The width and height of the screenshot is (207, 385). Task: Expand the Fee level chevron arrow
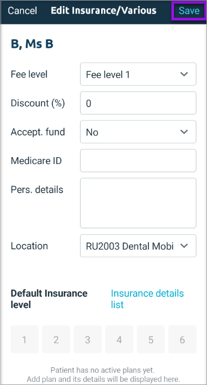184,74
